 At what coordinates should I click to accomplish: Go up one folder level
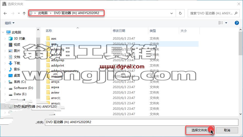coord(24,13)
